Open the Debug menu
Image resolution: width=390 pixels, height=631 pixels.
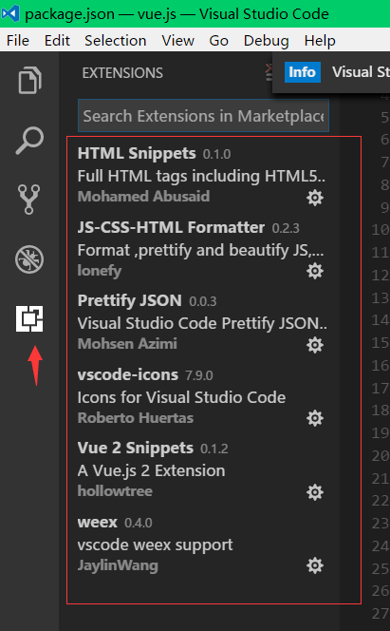coord(266,41)
